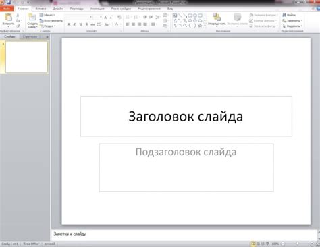This screenshot has height=247, width=320.
Task: Select the text box shape
Action: [175, 16]
